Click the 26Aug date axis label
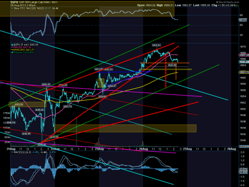Viewport: 249px width, 187px height. point(144,149)
